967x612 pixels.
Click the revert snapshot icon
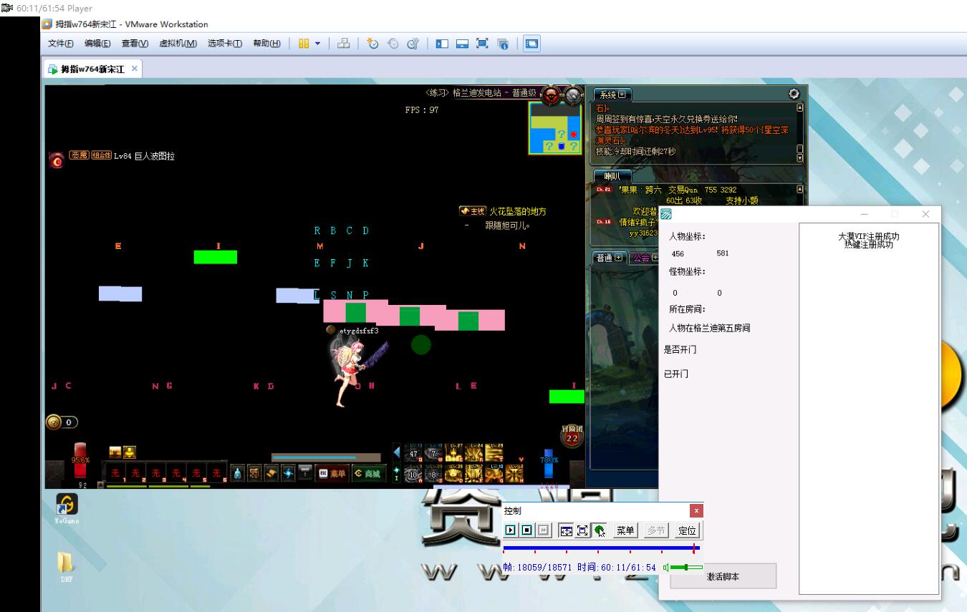click(393, 44)
